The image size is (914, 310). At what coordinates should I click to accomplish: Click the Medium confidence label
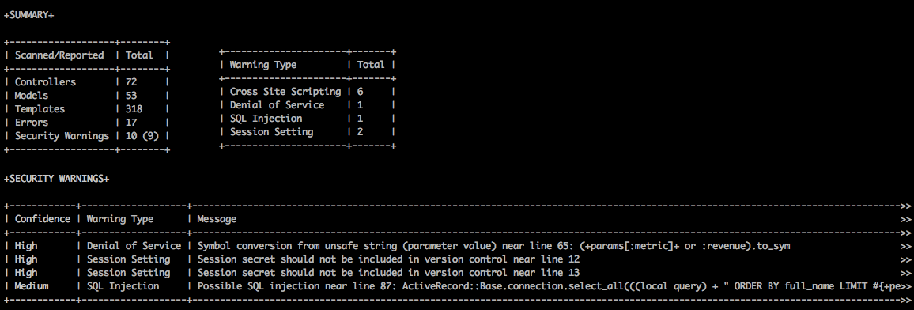[32, 286]
